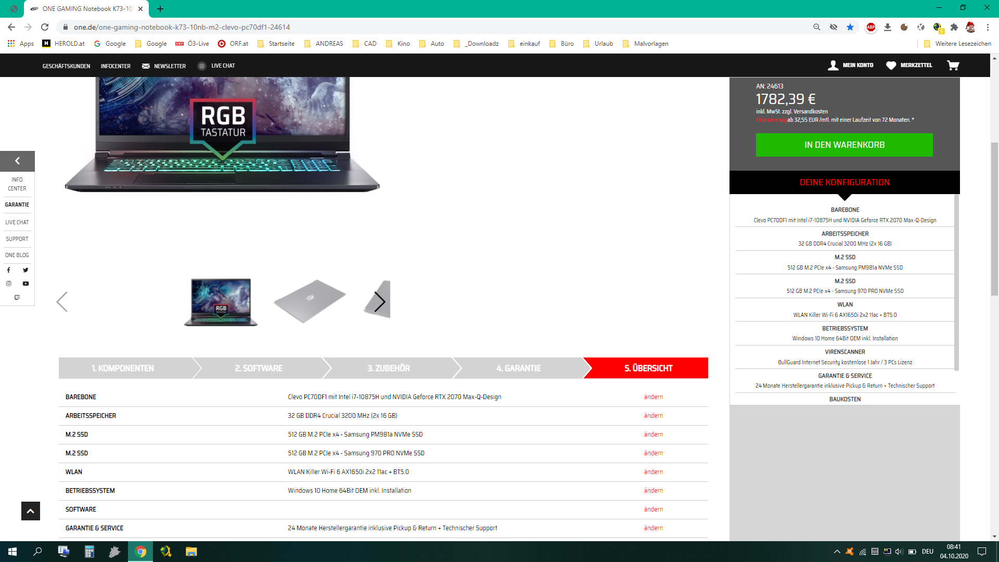Click the address bar URL field
999x562 pixels.
(x=437, y=27)
